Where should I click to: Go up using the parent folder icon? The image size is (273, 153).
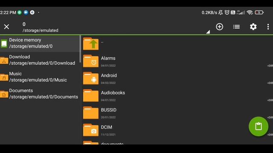(91, 44)
